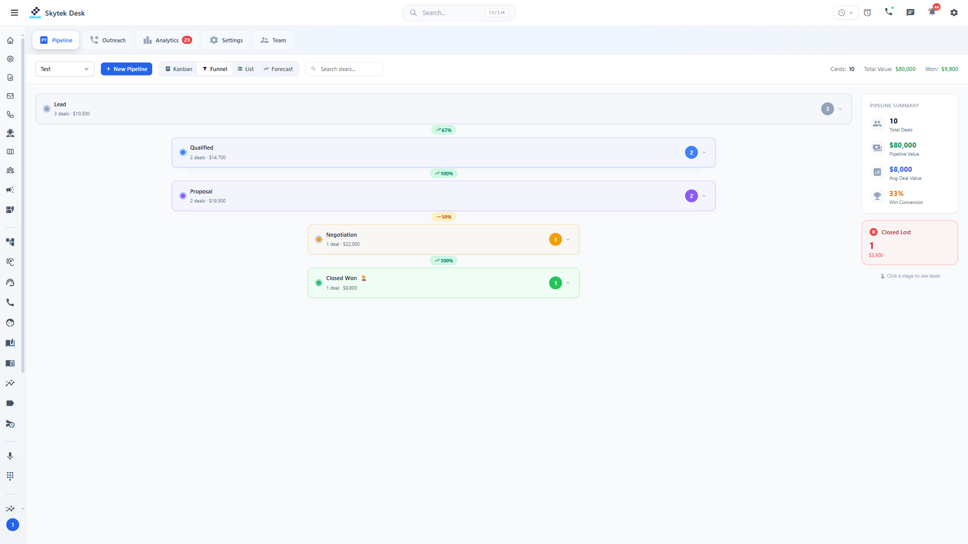Open the dialpad icon in the sidebar

(10, 475)
